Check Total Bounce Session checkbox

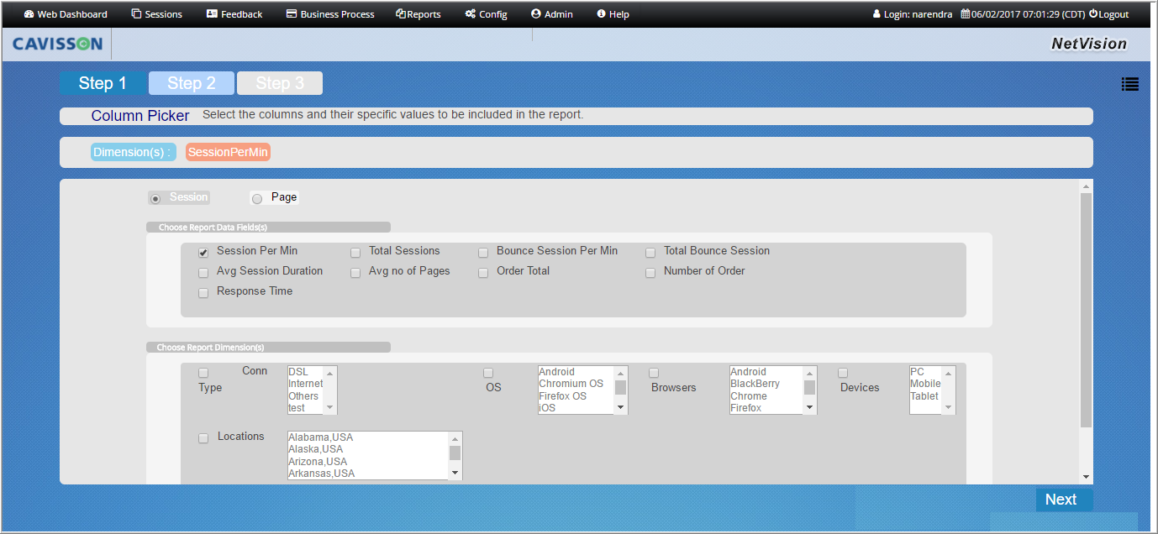pos(650,253)
